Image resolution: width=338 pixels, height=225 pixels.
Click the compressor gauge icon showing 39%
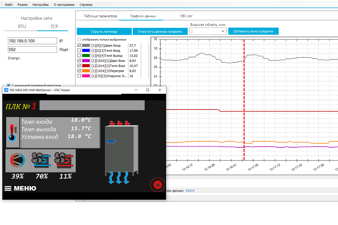pos(17,160)
